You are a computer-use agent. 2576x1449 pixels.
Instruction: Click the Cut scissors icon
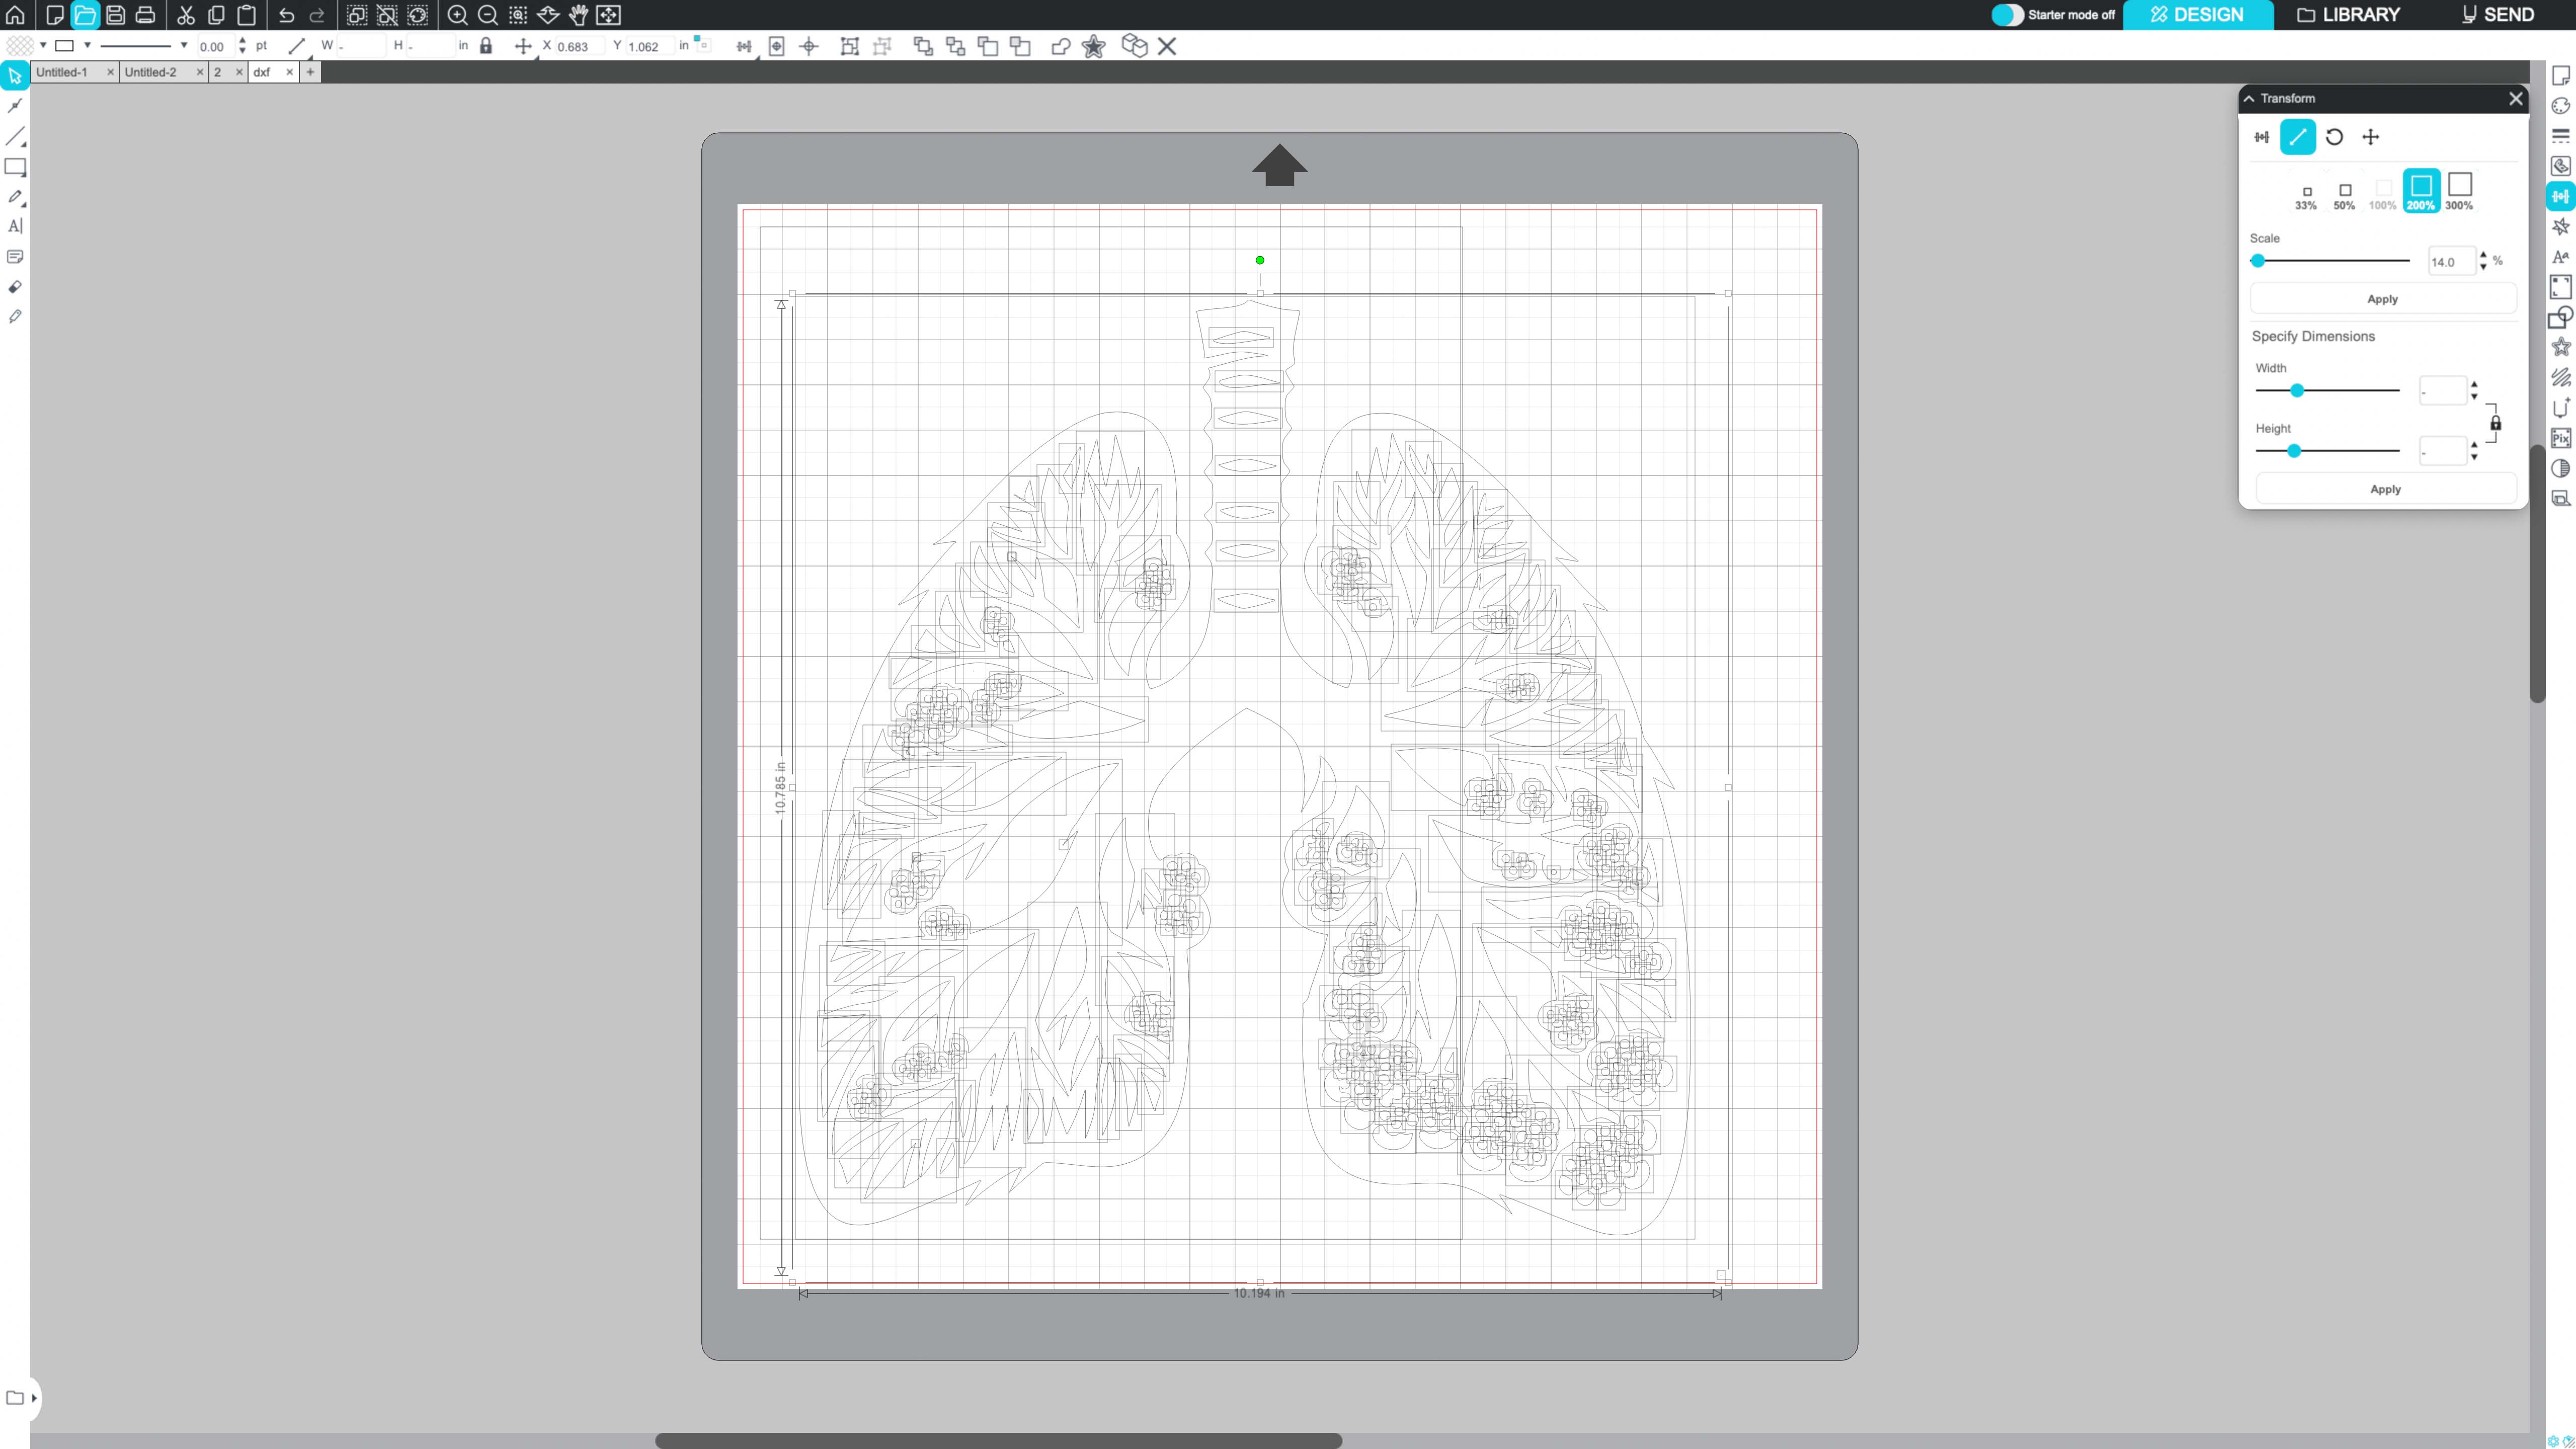(186, 15)
